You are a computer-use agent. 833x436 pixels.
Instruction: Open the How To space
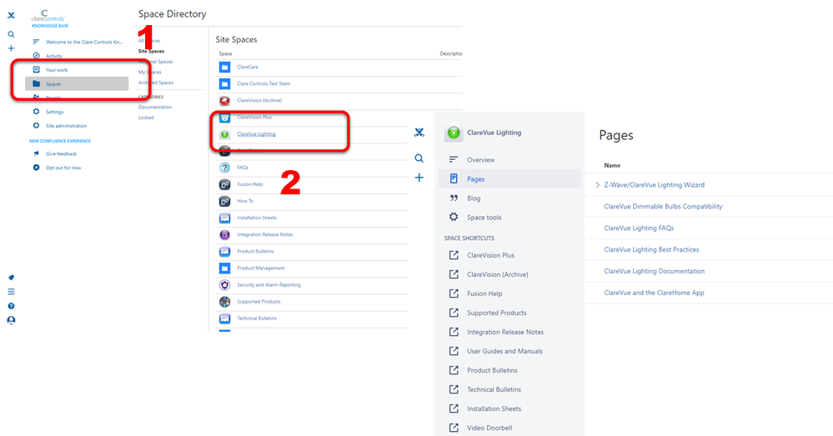click(x=245, y=201)
